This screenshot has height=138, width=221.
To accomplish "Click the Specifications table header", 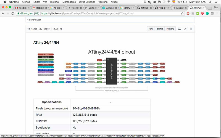I will (52, 102).
